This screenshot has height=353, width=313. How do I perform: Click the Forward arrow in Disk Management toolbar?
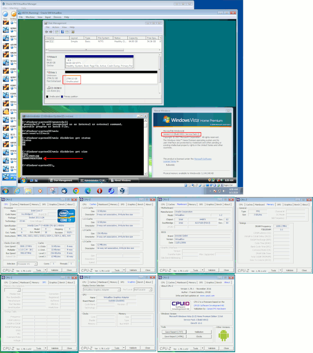(51, 32)
